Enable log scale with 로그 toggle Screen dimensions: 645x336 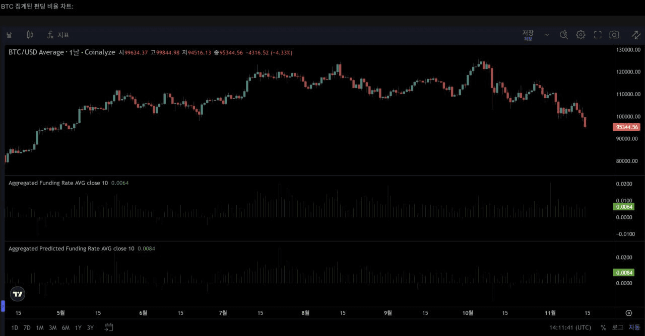(617, 327)
